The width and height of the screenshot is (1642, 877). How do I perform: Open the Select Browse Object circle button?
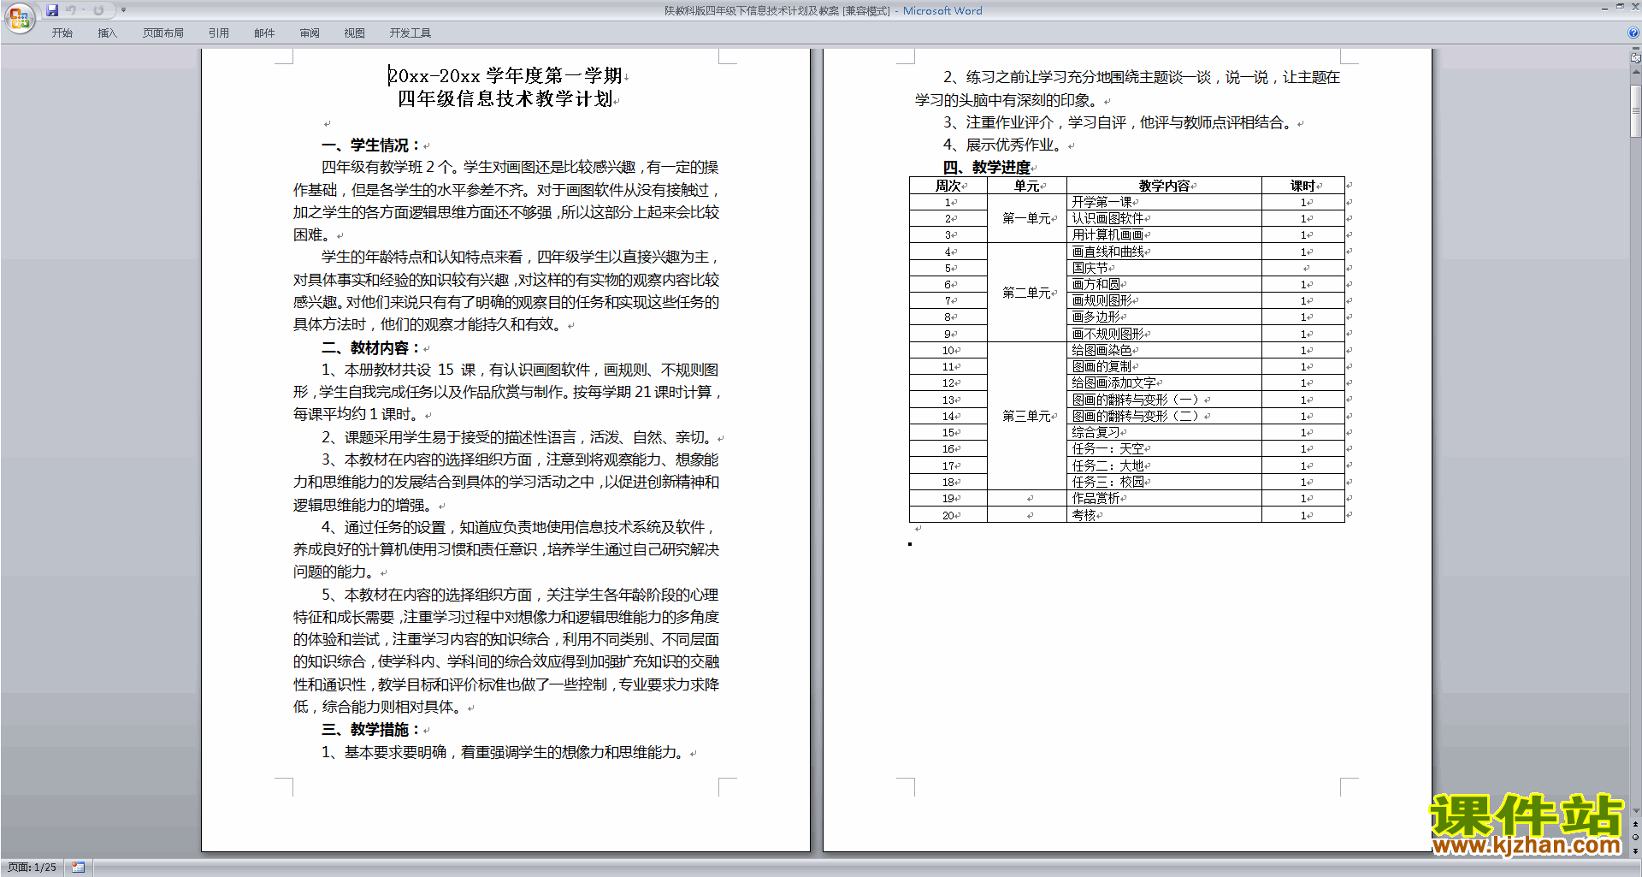coord(1636,838)
